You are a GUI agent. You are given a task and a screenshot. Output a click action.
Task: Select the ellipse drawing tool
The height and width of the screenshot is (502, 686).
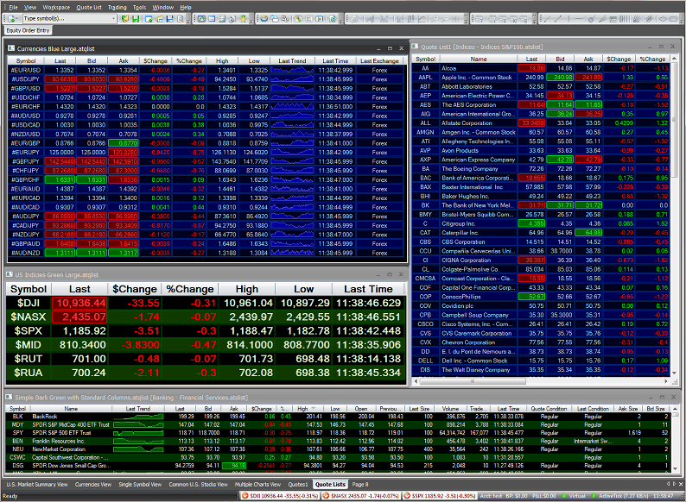(x=664, y=19)
